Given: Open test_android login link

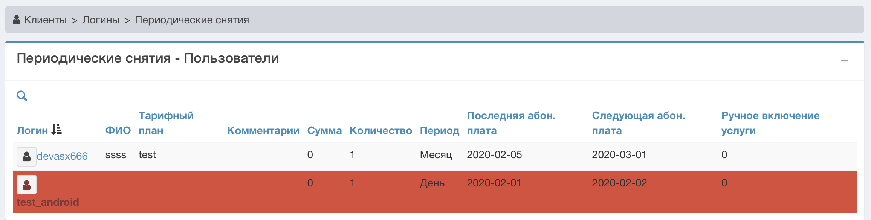Looking at the screenshot, I should coord(48,202).
